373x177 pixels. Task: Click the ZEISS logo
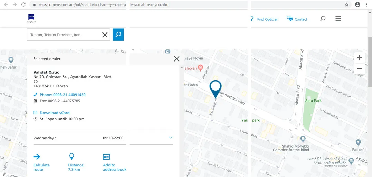coord(31,18)
